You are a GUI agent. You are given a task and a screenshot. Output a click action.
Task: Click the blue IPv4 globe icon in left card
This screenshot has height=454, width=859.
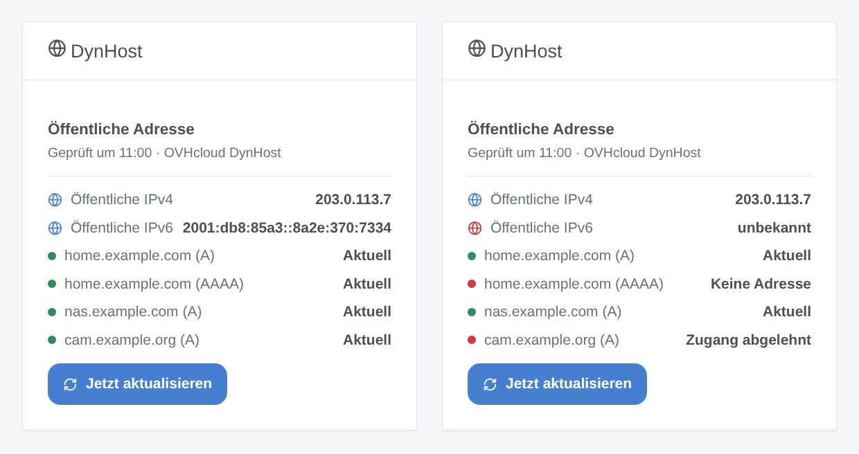point(55,200)
